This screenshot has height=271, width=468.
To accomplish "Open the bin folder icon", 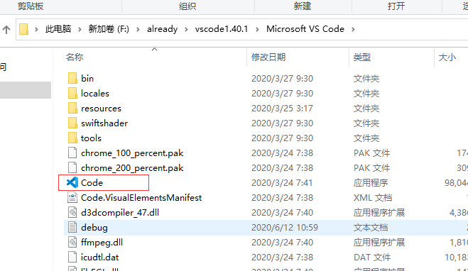I will (x=72, y=79).
